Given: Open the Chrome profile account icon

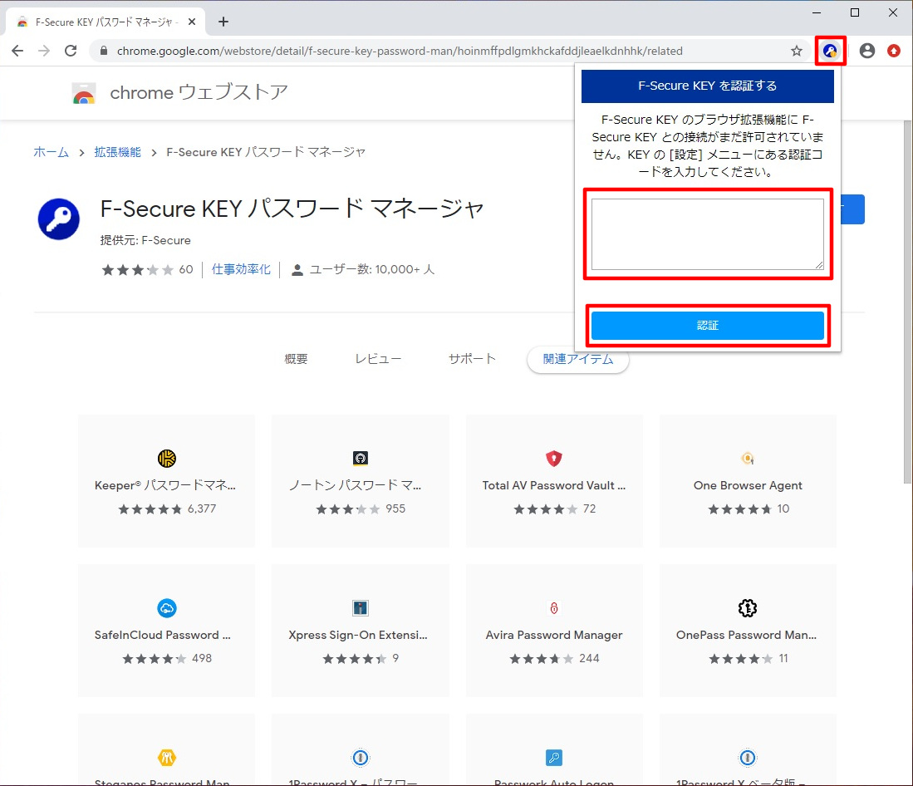Looking at the screenshot, I should click(x=866, y=52).
